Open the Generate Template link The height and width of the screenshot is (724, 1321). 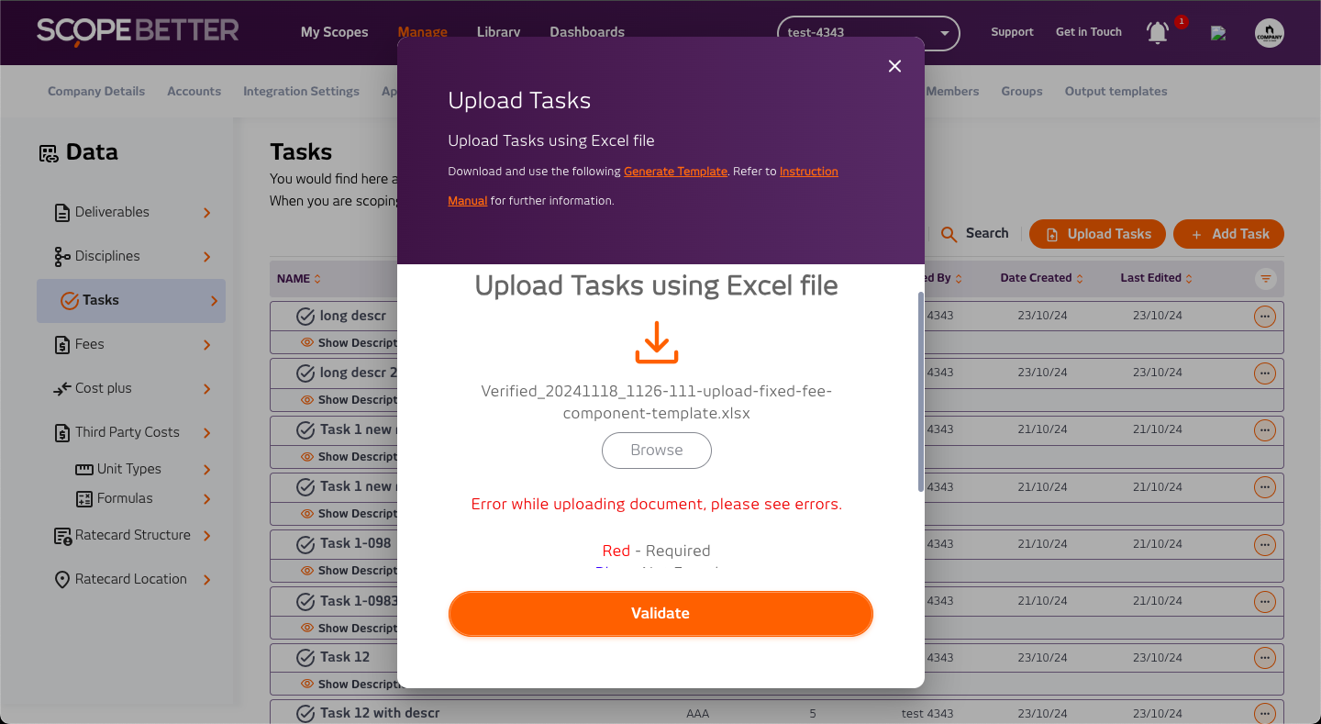coord(675,172)
